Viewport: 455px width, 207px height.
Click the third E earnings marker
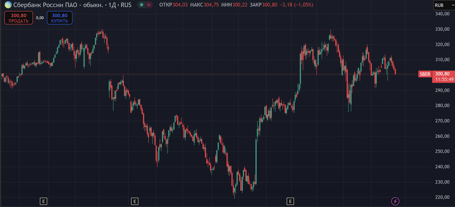click(x=290, y=201)
